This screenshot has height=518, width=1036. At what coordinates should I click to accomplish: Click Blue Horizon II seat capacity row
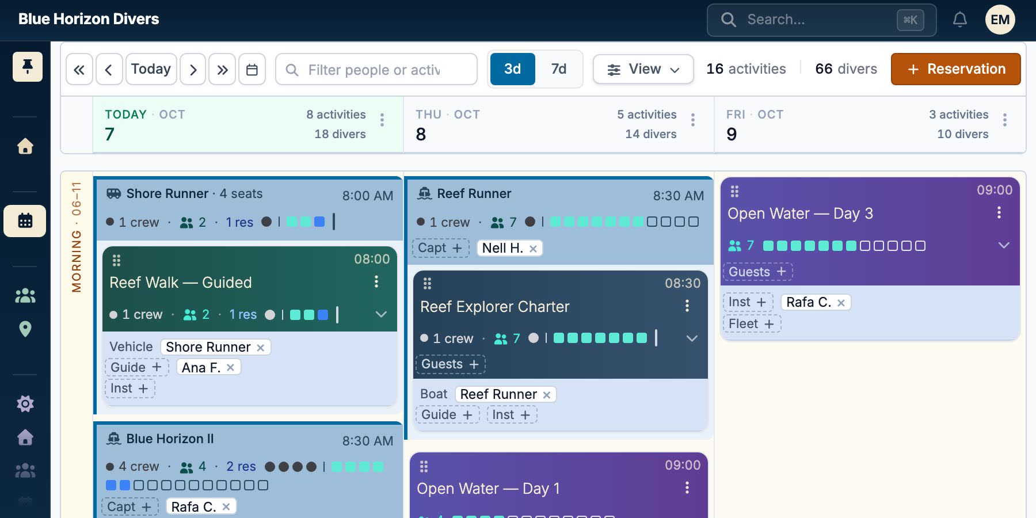(187, 485)
